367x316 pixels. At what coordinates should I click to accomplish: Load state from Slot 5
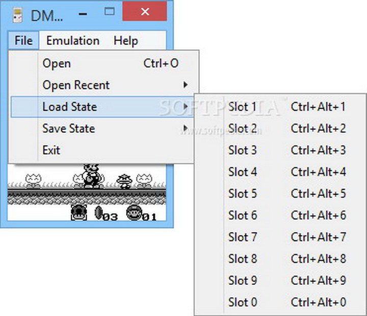[x=242, y=194]
